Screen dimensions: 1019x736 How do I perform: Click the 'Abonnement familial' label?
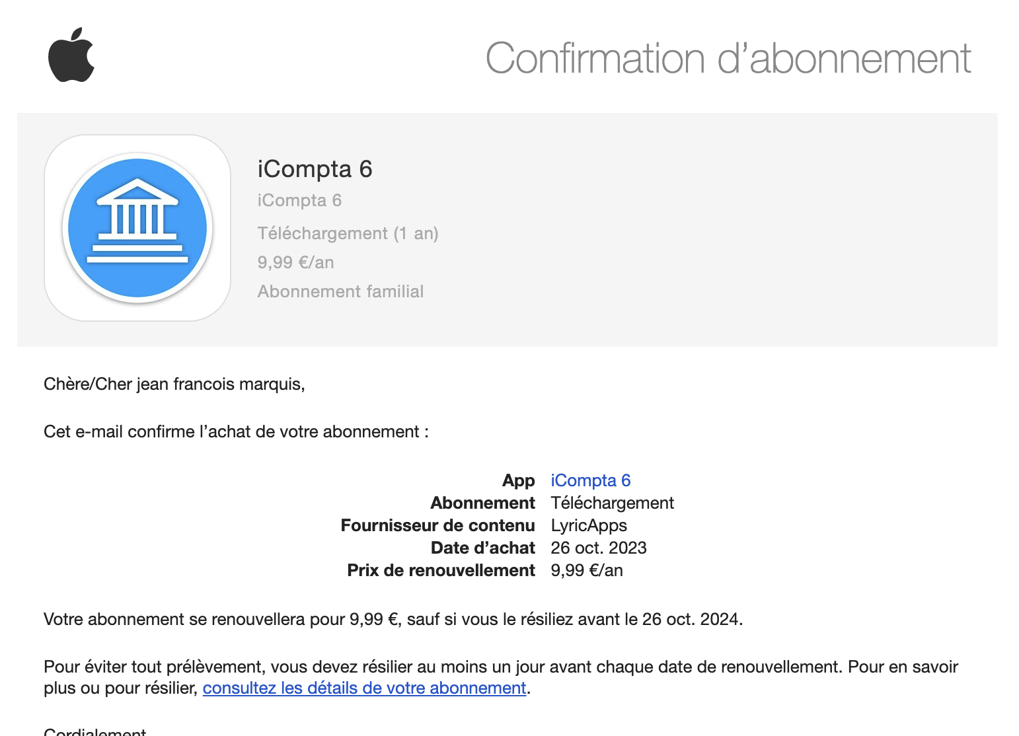(x=341, y=291)
